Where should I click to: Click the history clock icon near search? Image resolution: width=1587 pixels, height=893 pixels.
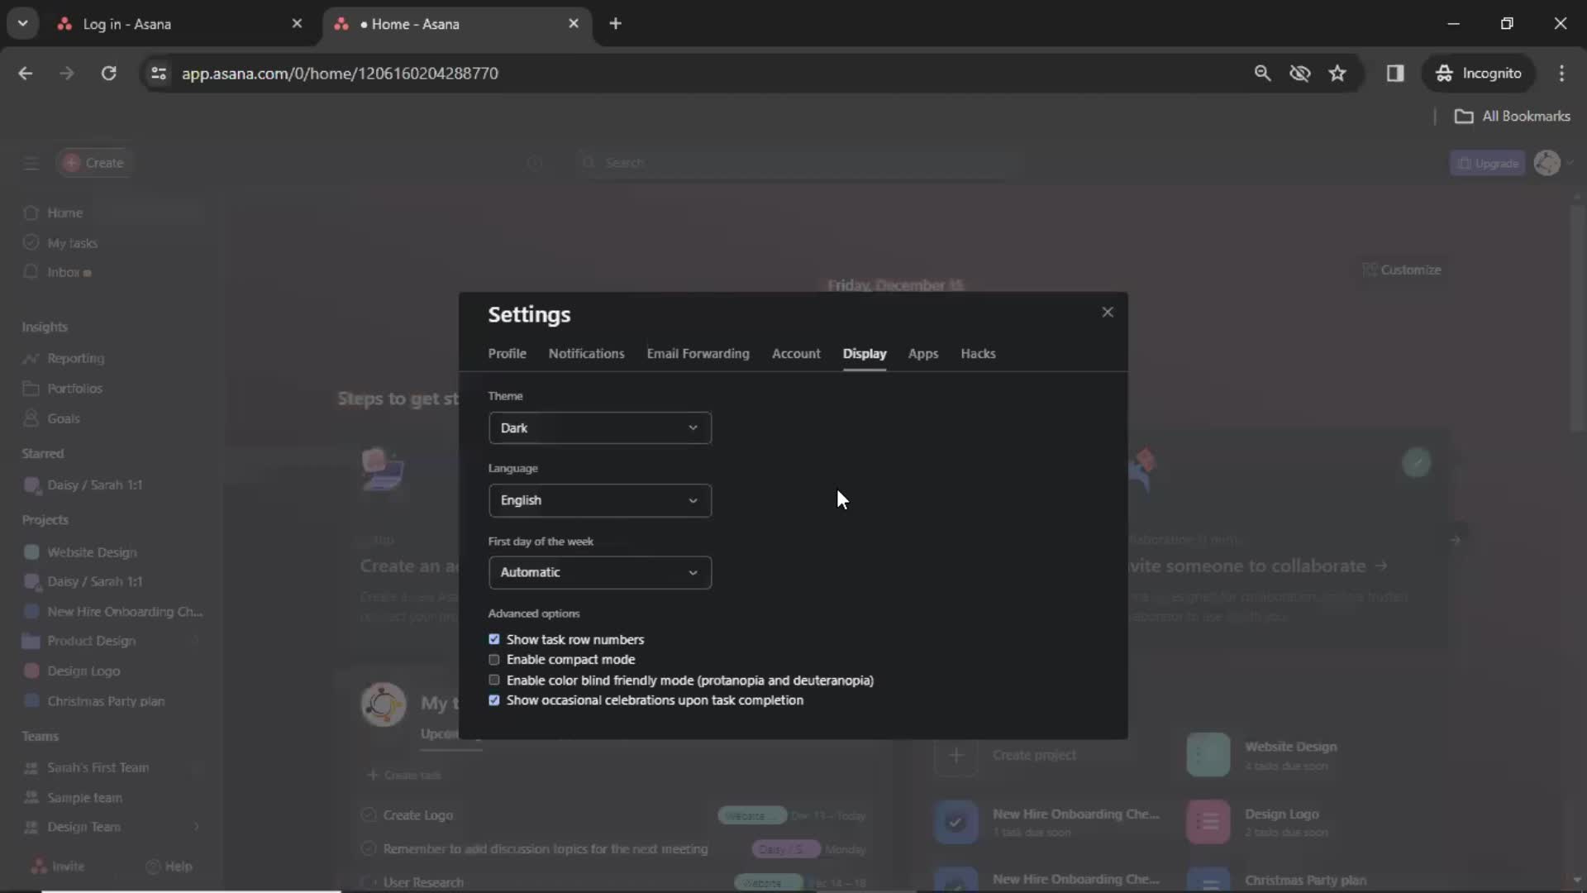[x=534, y=163]
